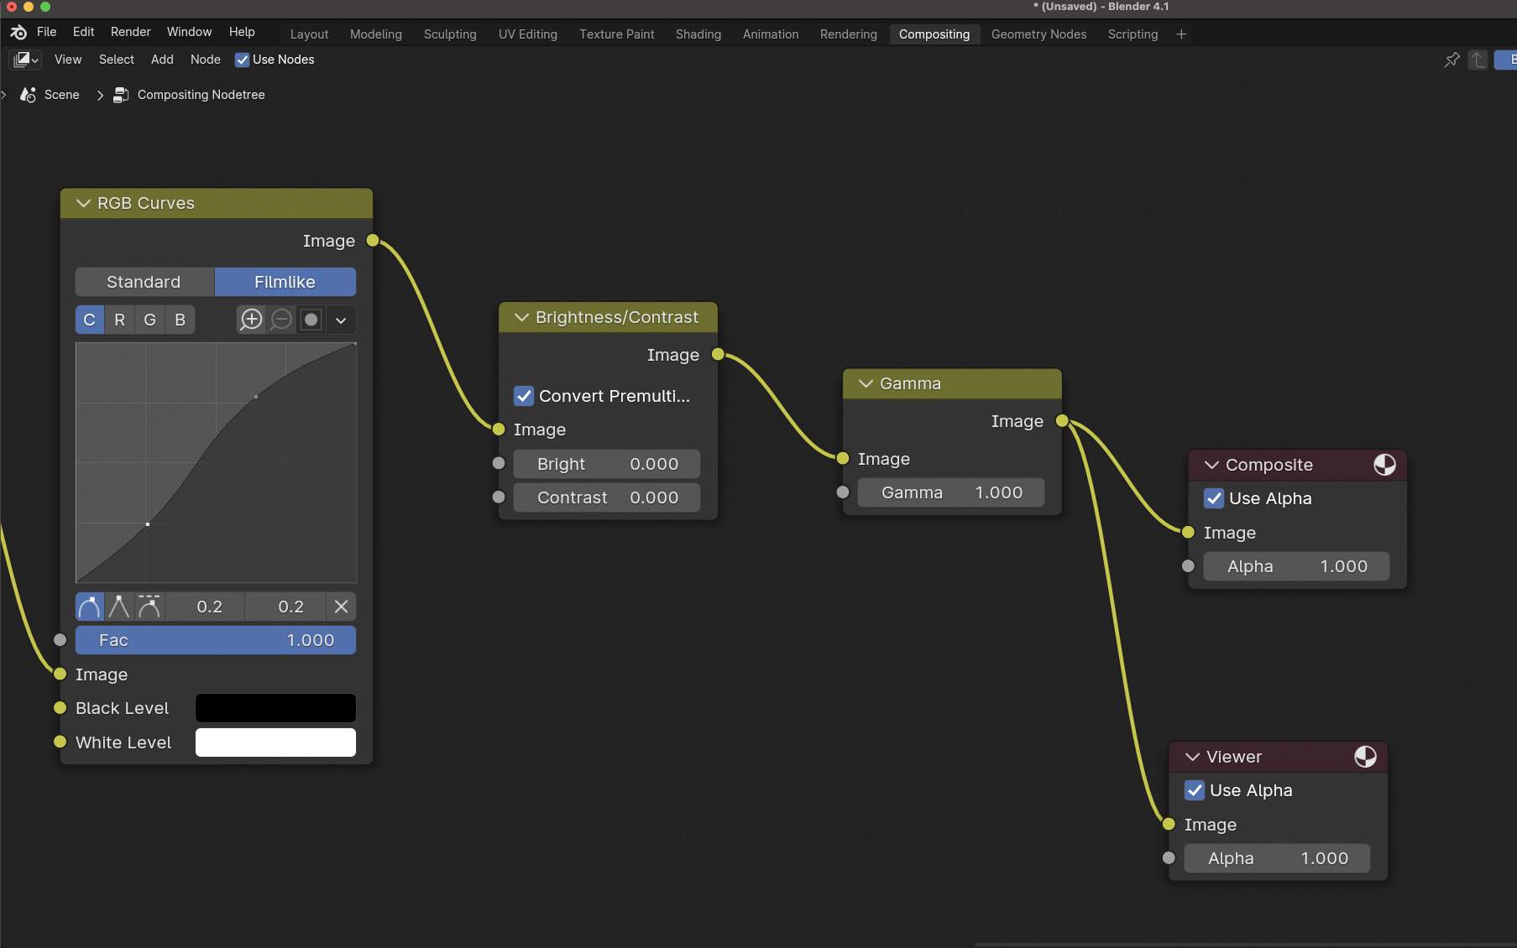The width and height of the screenshot is (1517, 948).
Task: Set curve handle type to Vector
Action: [119, 607]
